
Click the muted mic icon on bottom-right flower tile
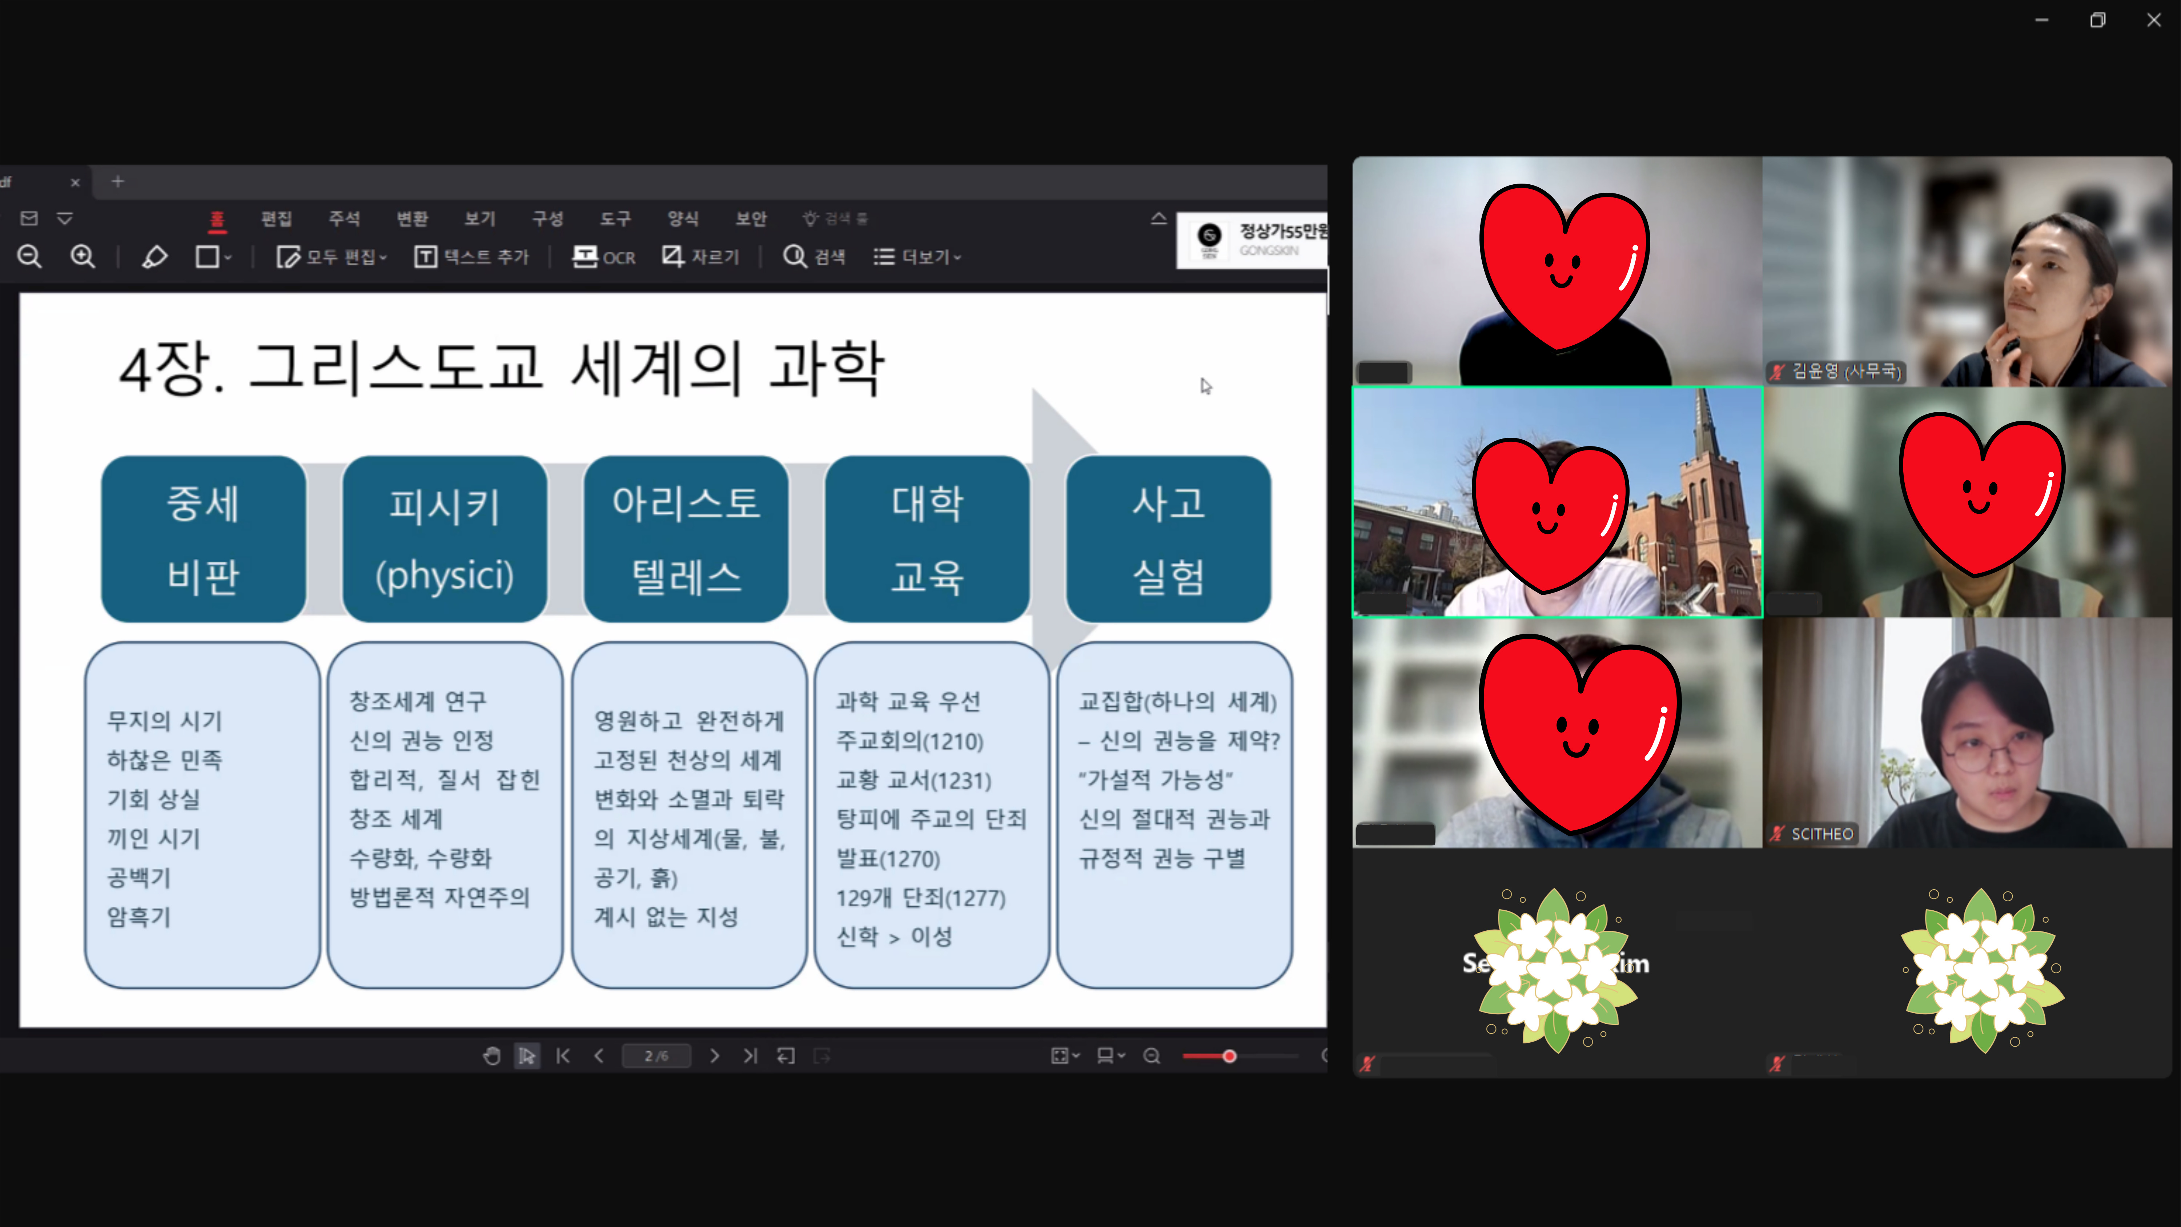click(x=1776, y=1064)
